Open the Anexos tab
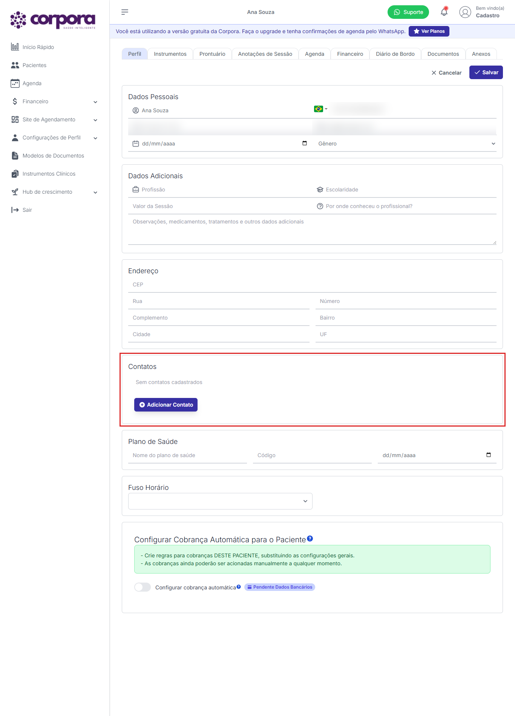The height and width of the screenshot is (716, 515). (x=481, y=54)
